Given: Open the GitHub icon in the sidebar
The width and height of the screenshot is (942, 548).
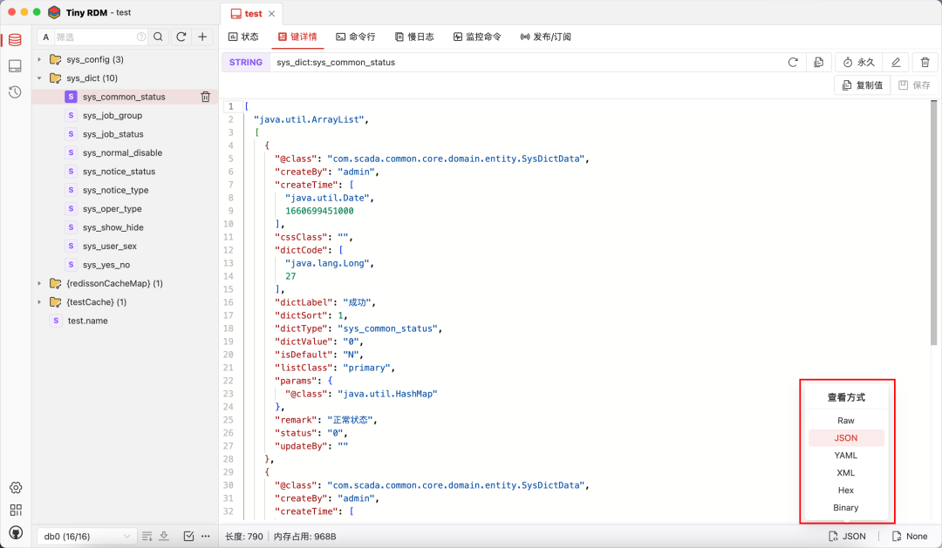Looking at the screenshot, I should [16, 532].
